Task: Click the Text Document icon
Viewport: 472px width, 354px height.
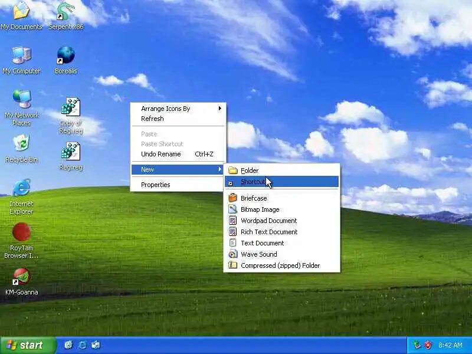Action: click(232, 242)
